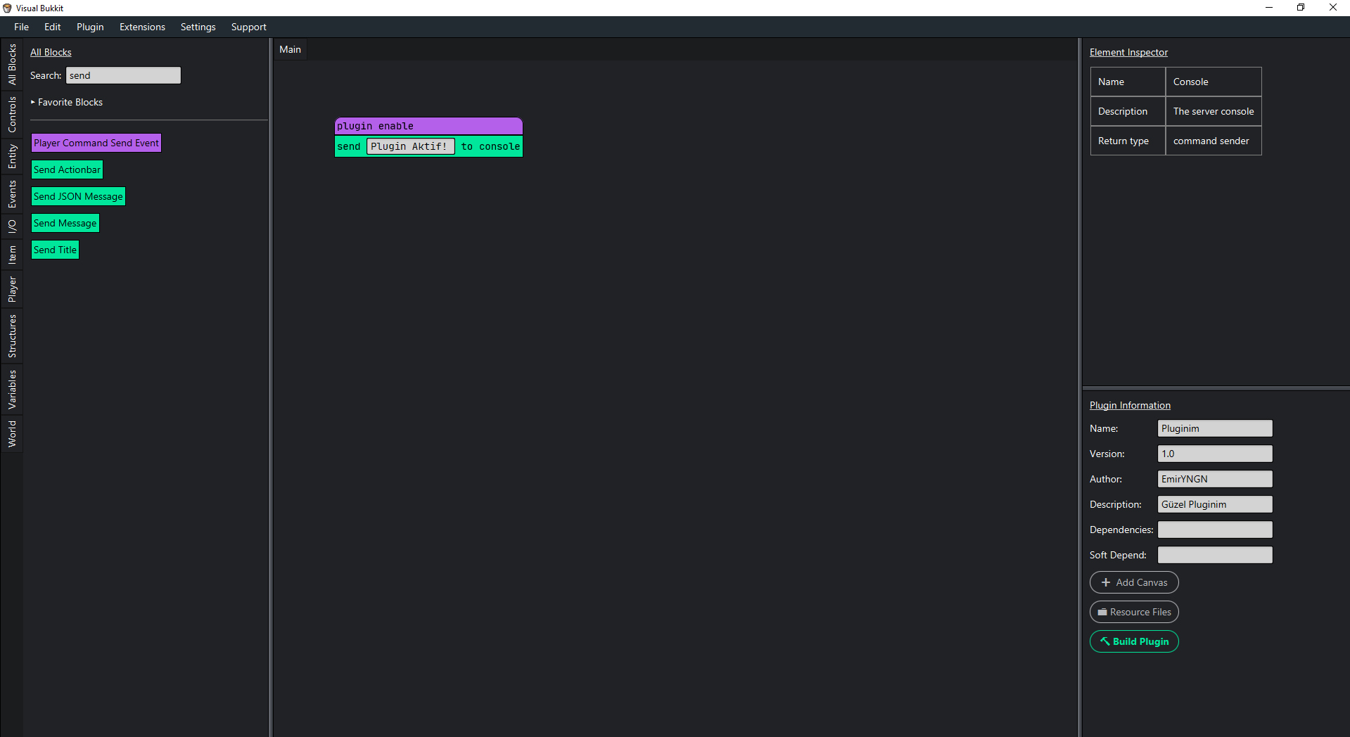Click the 'Plugin Aktif!' text input
This screenshot has height=737, width=1350.
coord(410,146)
